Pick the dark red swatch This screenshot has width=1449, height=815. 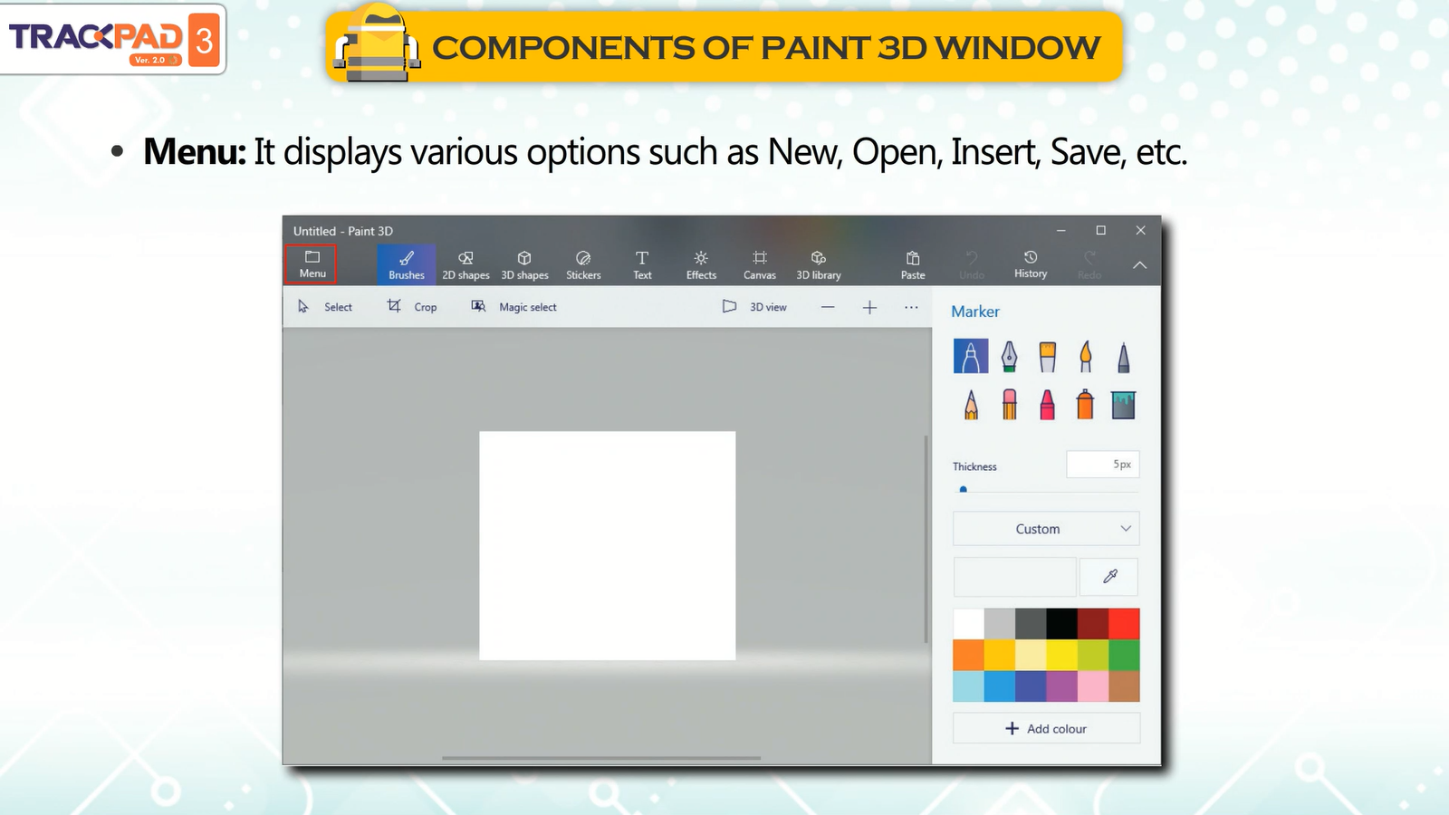pyautogui.click(x=1093, y=624)
